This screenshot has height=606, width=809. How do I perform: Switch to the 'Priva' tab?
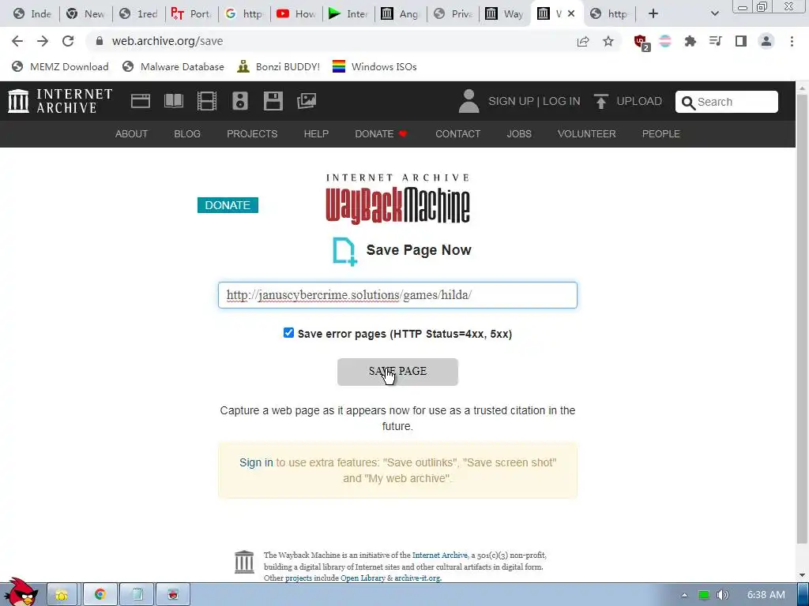point(453,14)
